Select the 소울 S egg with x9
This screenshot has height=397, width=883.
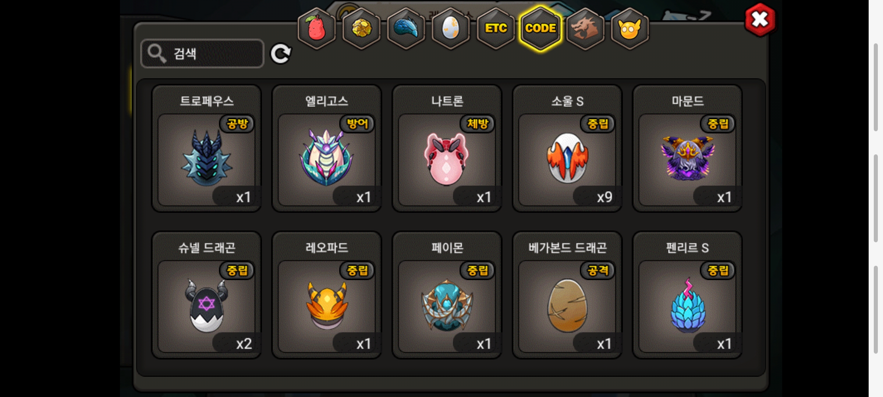point(567,149)
